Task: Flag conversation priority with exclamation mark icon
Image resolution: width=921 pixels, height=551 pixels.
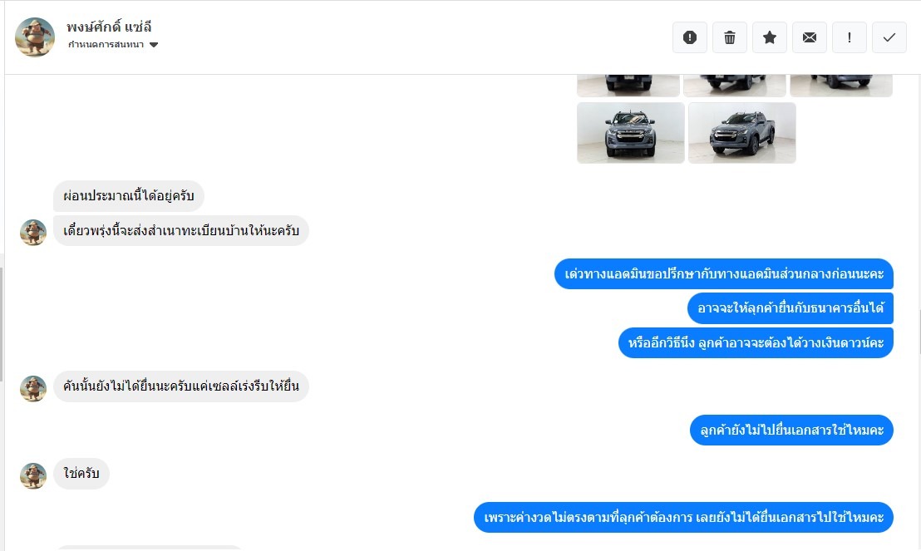Action: pos(850,37)
